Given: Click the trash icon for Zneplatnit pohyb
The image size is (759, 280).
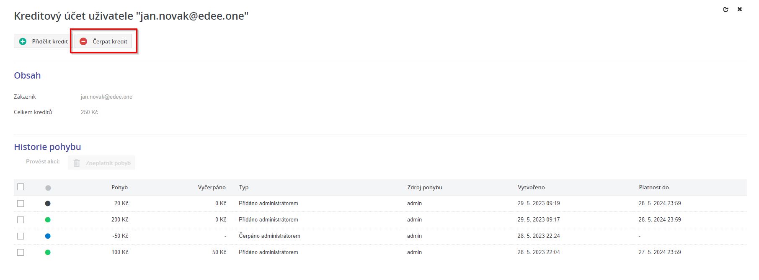Looking at the screenshot, I should 77,163.
